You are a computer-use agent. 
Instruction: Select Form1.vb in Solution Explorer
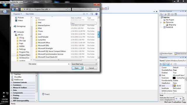tap(169, 27)
